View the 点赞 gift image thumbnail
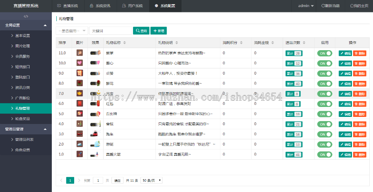The width and height of the screenshot is (373, 192). click(x=80, y=73)
